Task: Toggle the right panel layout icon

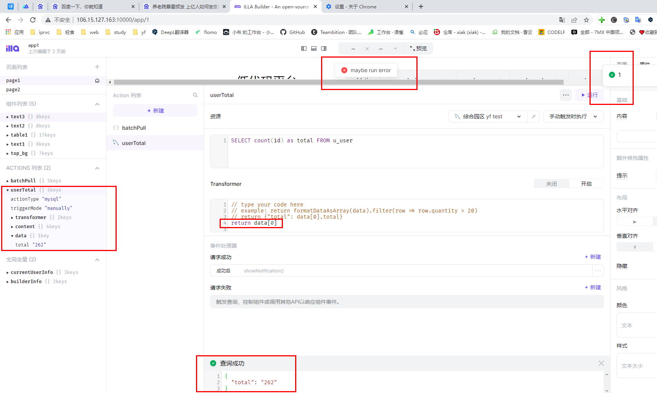Action: coord(324,48)
